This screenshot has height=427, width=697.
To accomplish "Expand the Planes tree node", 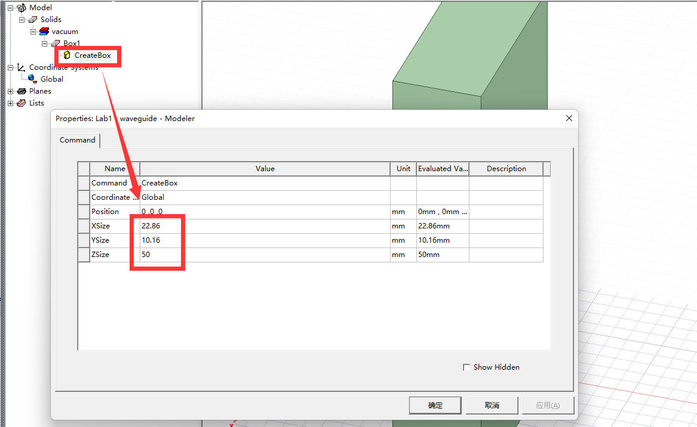I will pyautogui.click(x=11, y=91).
